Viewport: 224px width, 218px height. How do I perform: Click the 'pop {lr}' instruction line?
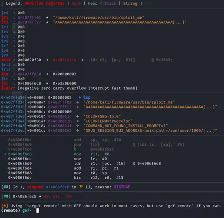tap(86, 144)
